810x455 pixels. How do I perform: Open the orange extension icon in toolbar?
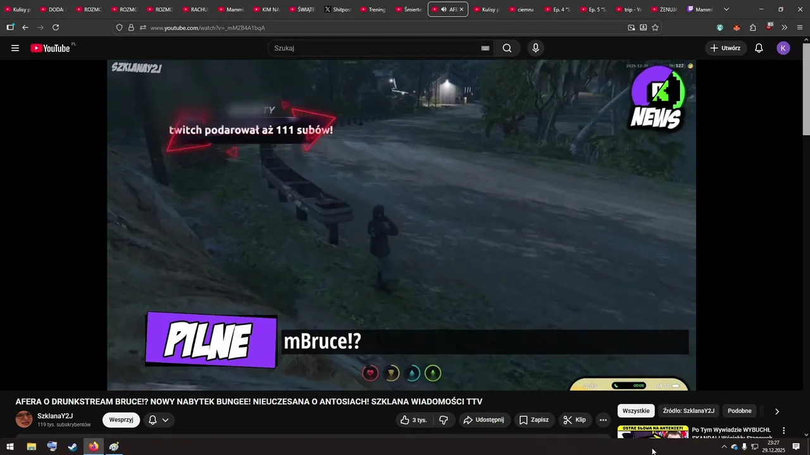(x=737, y=28)
